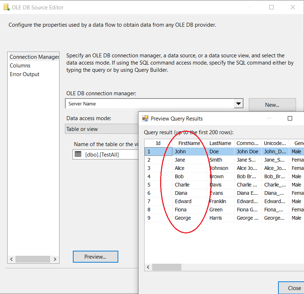This screenshot has height=294, width=304.
Task: Click the Preview Query Results window icon
Action: tap(145, 119)
